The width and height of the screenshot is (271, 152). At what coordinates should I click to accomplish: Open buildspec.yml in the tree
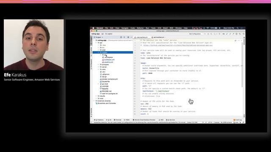coord(108,60)
